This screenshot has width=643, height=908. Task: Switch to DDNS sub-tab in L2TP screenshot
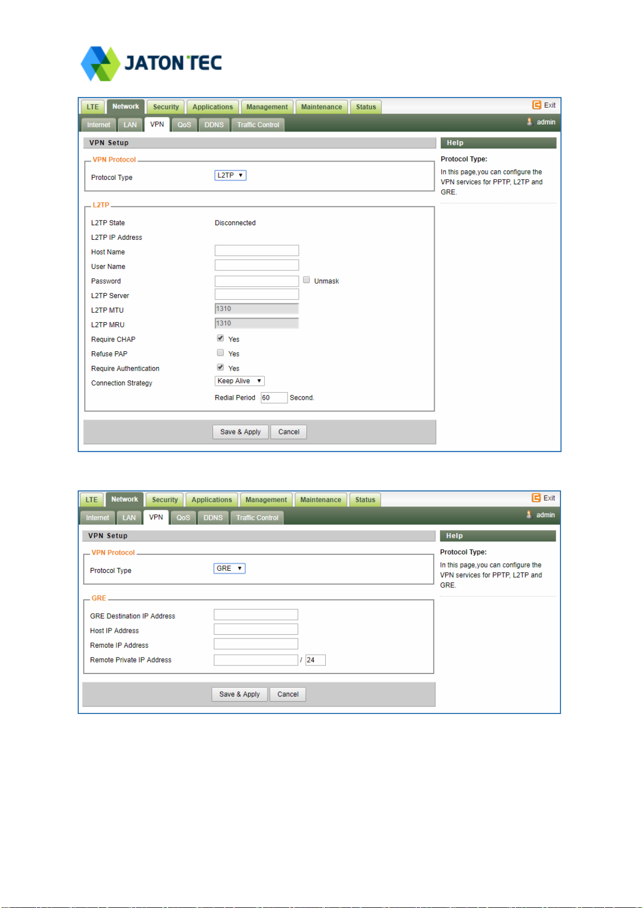coord(214,125)
